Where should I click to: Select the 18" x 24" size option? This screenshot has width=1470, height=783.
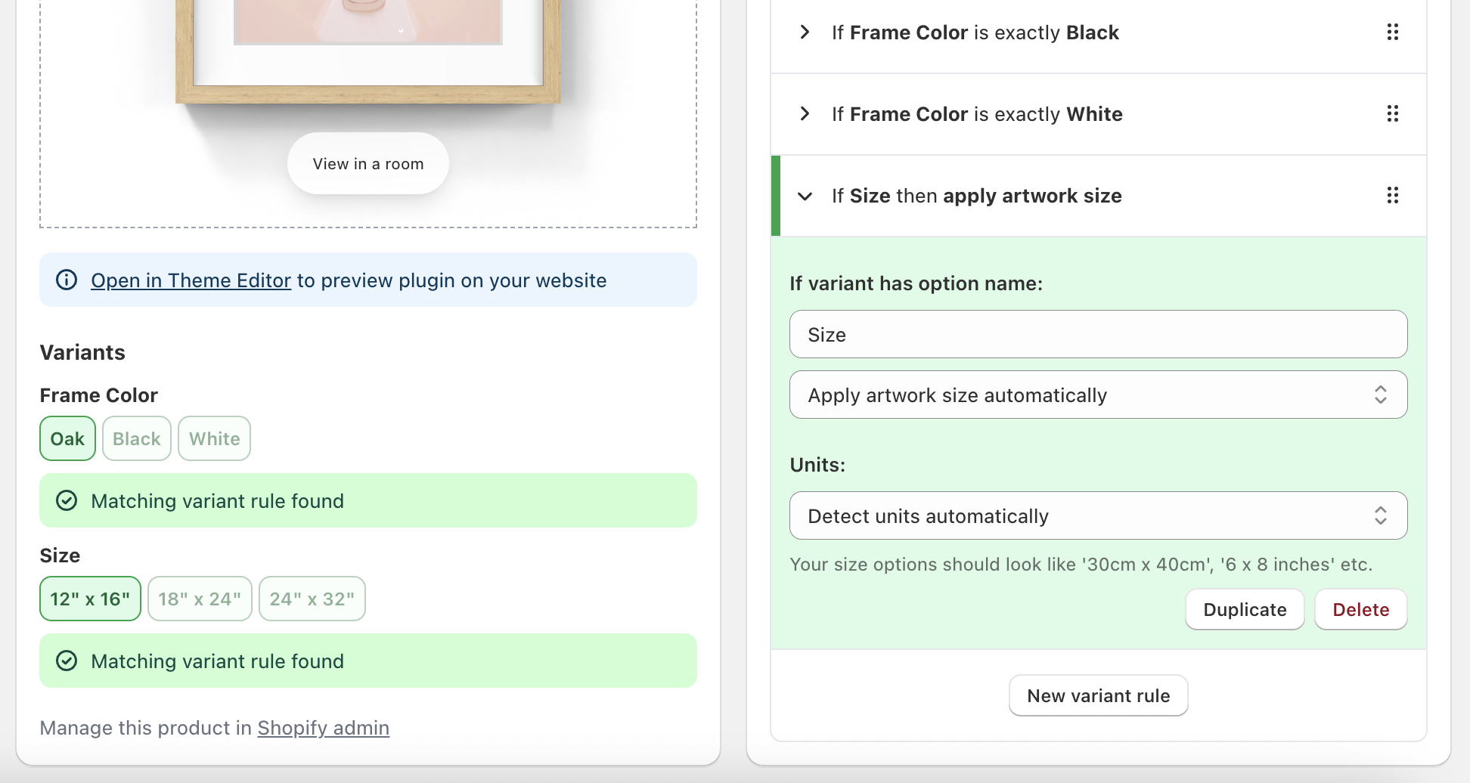point(200,599)
